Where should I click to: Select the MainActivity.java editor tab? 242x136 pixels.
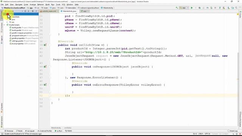tap(70, 11)
